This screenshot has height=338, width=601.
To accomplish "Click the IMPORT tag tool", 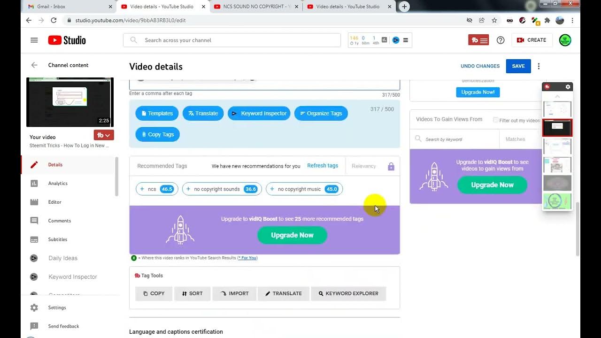I will pyautogui.click(x=234, y=293).
